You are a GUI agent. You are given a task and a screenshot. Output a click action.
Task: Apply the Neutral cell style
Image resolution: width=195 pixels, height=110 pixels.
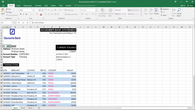133,14
